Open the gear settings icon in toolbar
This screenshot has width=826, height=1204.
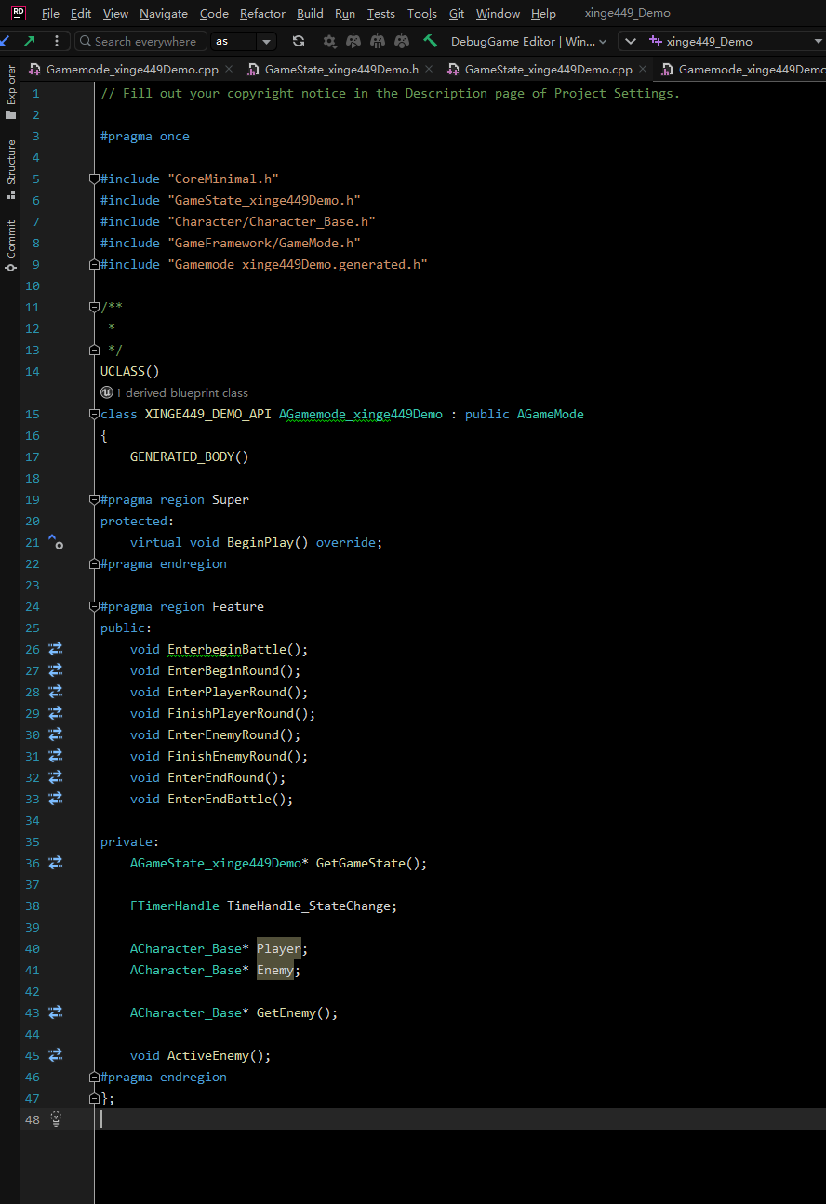point(329,41)
